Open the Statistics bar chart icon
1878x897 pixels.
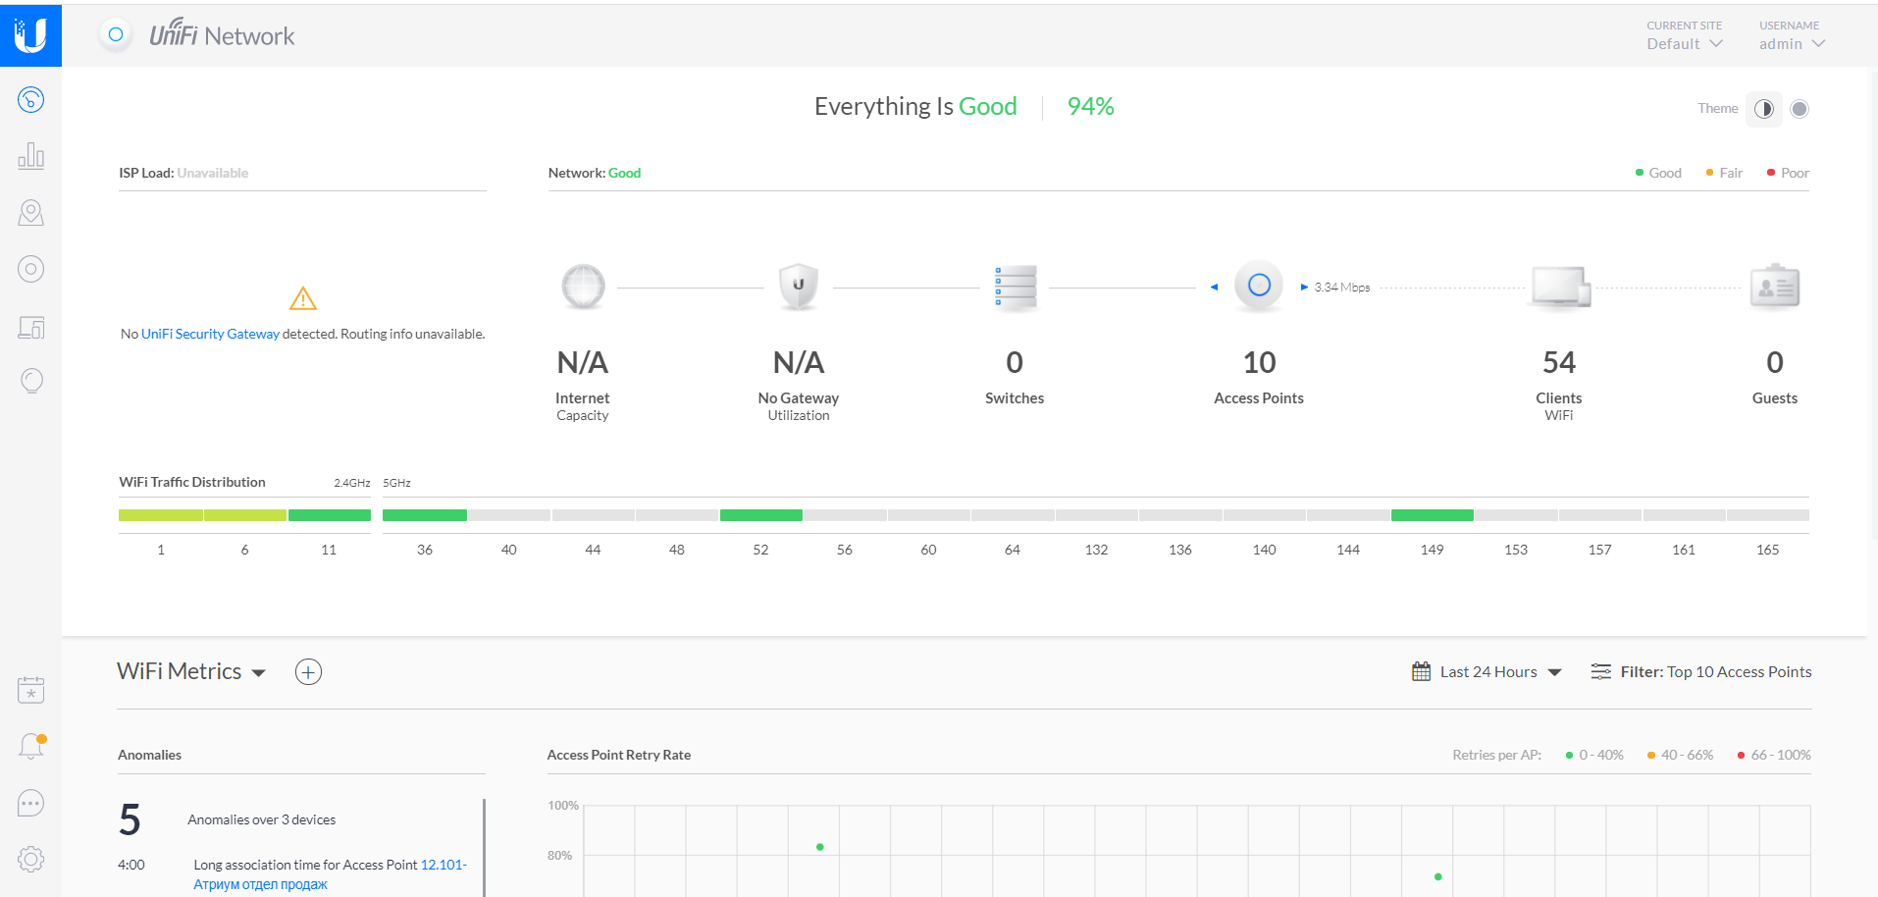pyautogui.click(x=31, y=156)
